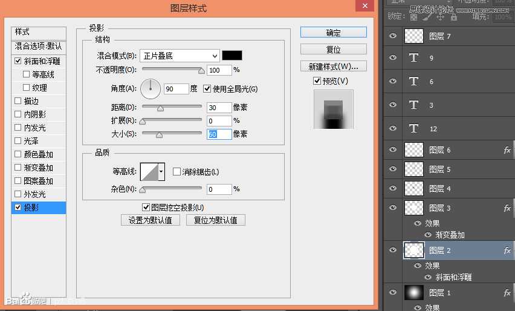
Task: Click lock position cross-arrows icon
Action: pyautogui.click(x=441, y=17)
